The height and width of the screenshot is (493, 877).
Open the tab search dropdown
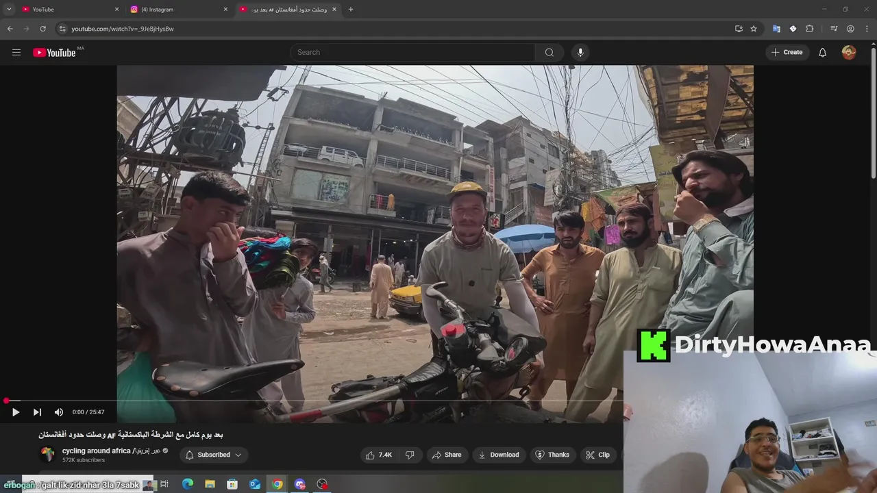pyautogui.click(x=8, y=9)
